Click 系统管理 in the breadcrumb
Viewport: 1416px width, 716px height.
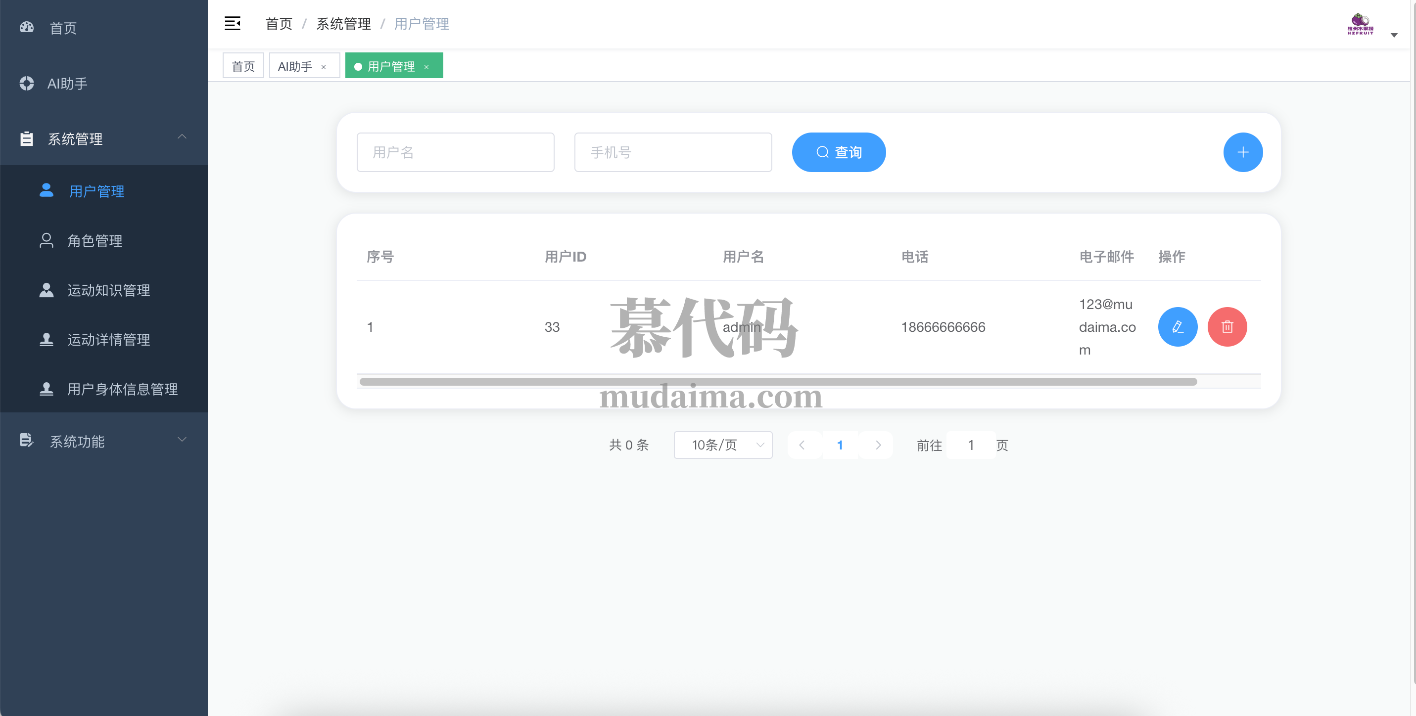(343, 24)
